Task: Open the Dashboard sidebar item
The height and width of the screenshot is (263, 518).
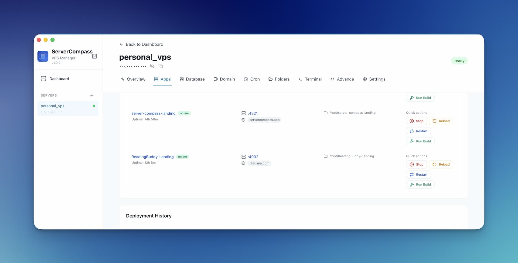Action: point(59,79)
